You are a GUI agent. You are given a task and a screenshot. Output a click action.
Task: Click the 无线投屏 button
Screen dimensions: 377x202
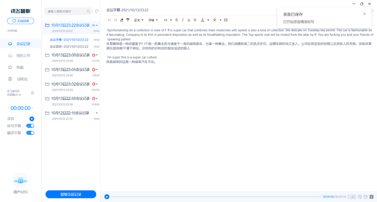coord(20,21)
